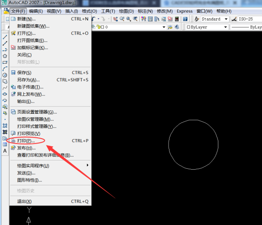Open the 修改(M) menu
The width and height of the screenshot is (262, 225).
pos(165,11)
